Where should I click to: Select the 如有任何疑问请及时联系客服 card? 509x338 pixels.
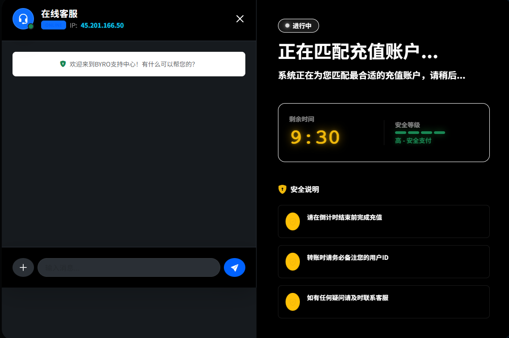383,302
